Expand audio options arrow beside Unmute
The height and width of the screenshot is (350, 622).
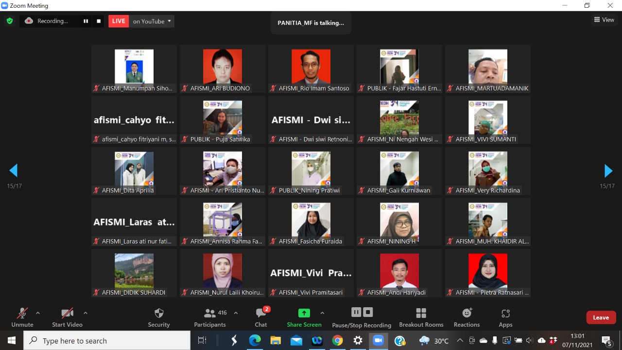38,313
